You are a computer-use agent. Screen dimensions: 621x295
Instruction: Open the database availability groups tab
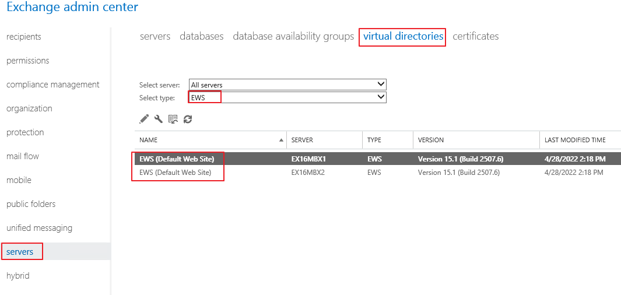293,36
